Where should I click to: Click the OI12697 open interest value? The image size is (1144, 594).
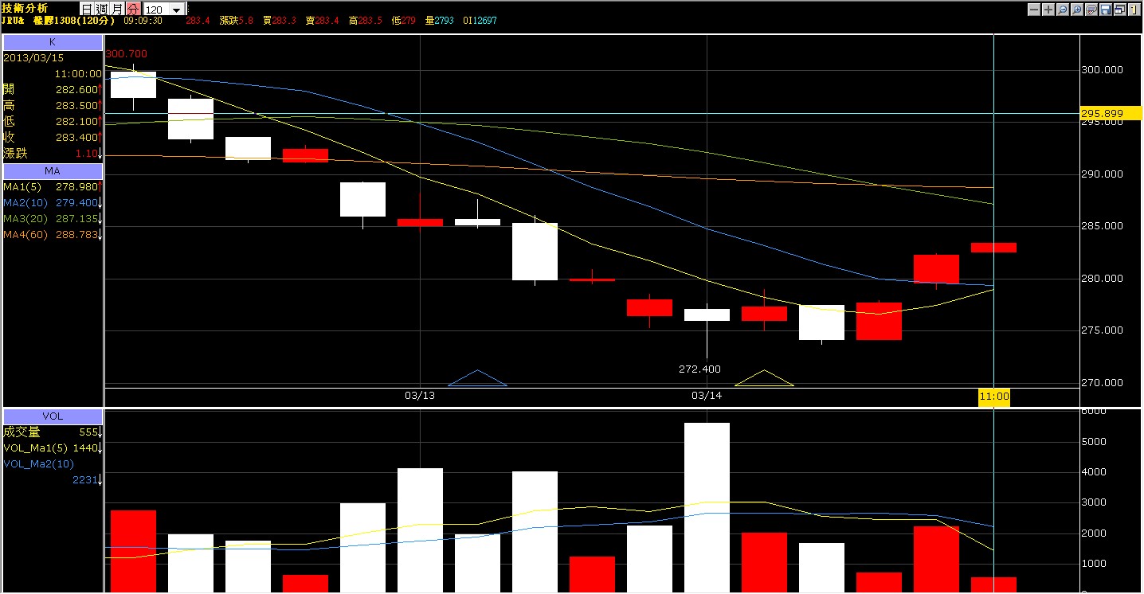478,20
